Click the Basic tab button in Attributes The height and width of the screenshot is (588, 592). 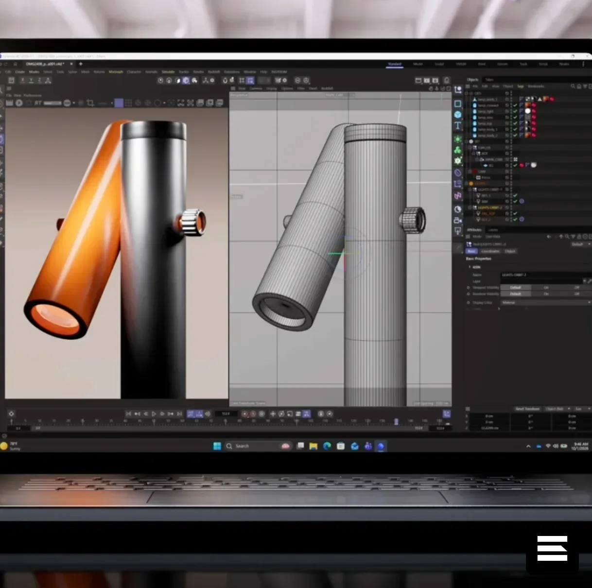[471, 251]
